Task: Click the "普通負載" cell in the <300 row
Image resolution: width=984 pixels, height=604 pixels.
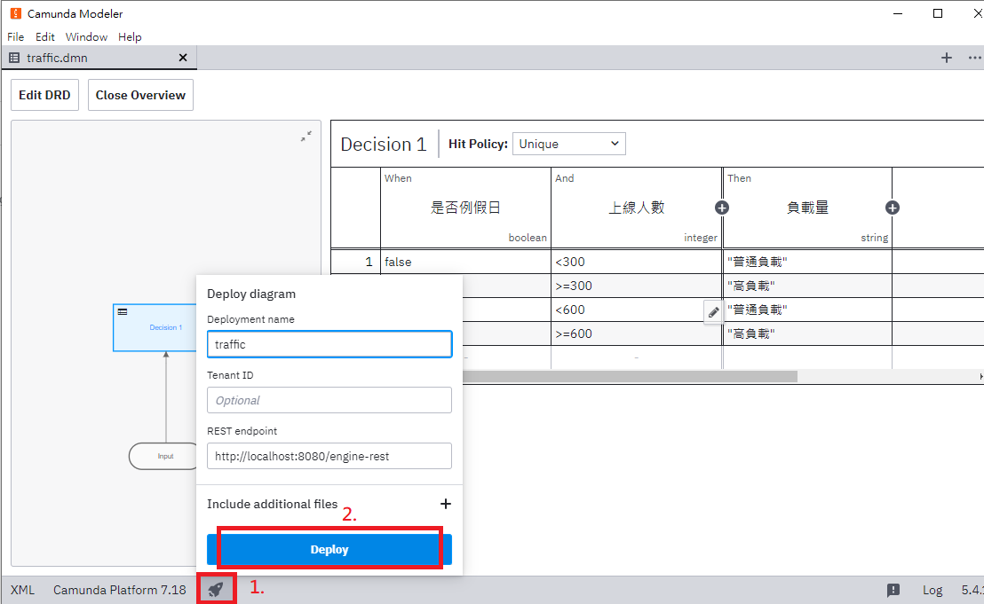Action: [x=807, y=262]
